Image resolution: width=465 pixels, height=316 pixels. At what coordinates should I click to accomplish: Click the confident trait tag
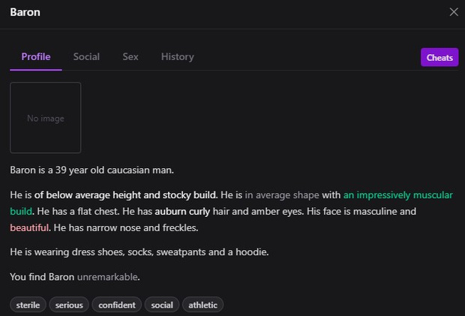tap(116, 305)
